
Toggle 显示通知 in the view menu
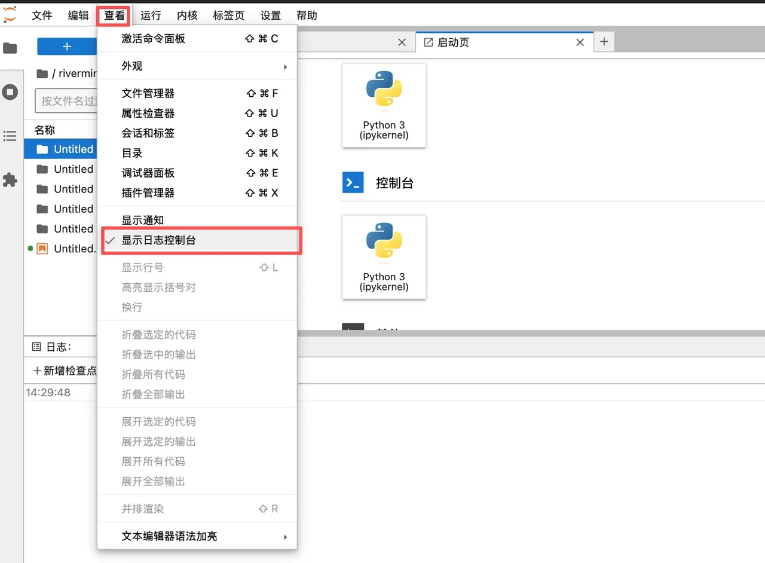click(143, 221)
